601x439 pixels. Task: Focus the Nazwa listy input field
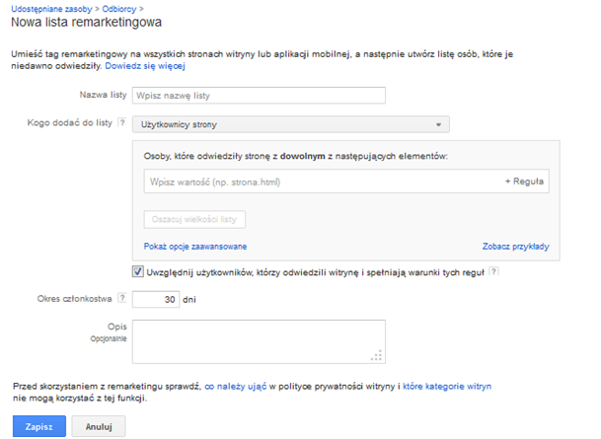coord(257,96)
